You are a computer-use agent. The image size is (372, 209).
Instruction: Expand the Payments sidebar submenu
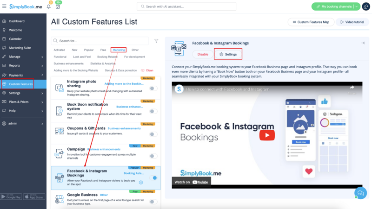click(42, 75)
